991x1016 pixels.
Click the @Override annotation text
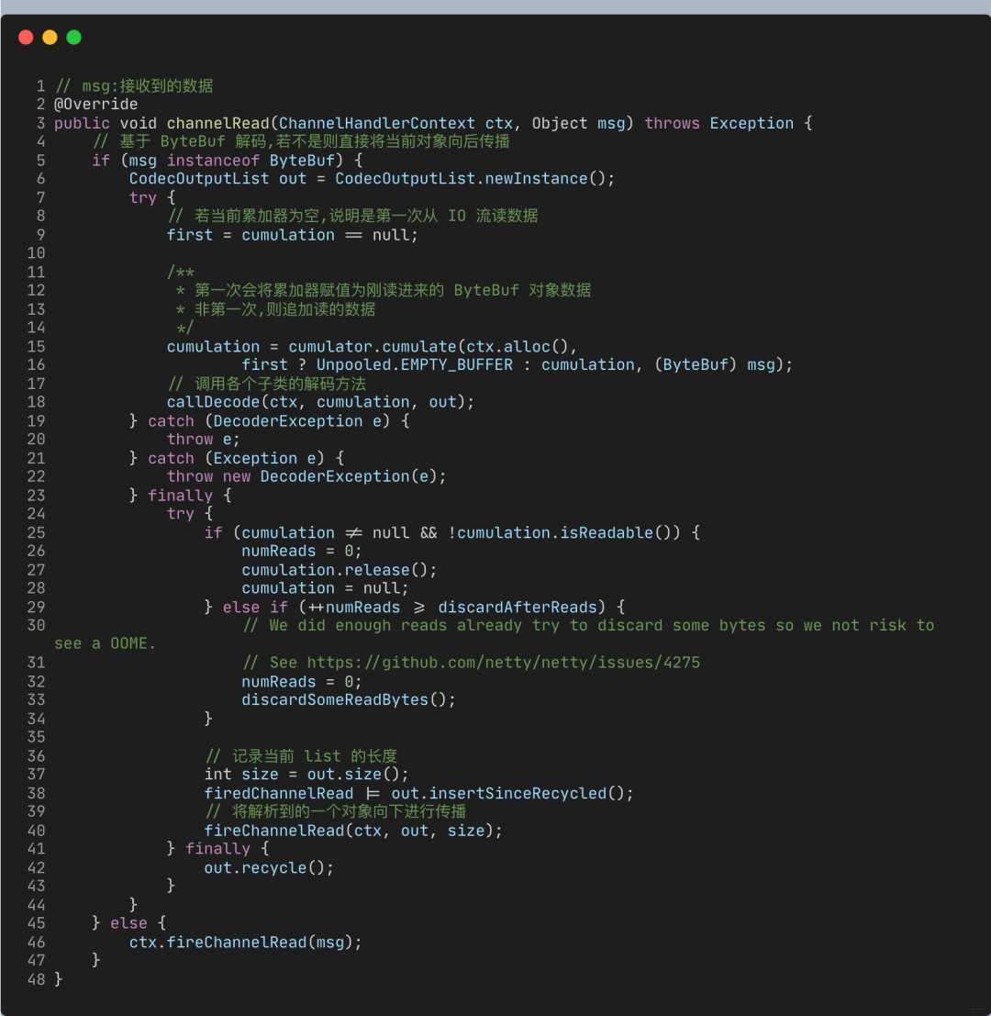tap(95, 105)
